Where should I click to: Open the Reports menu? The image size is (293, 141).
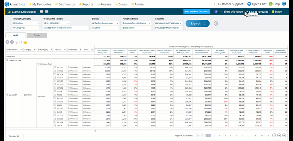(x=86, y=4)
